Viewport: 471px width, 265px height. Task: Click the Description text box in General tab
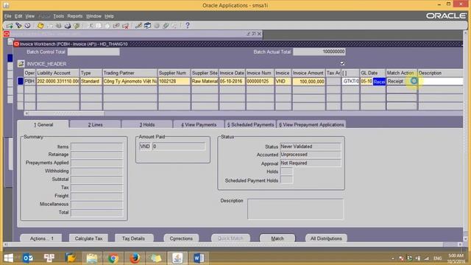[x=295, y=209]
